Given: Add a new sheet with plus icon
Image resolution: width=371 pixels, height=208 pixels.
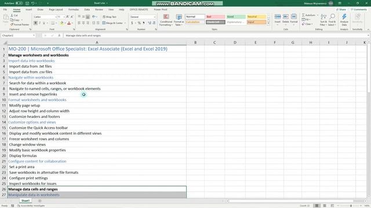Looking at the screenshot, I should coord(40,201).
